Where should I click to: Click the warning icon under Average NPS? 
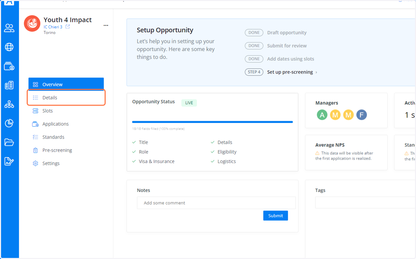pyautogui.click(x=318, y=153)
